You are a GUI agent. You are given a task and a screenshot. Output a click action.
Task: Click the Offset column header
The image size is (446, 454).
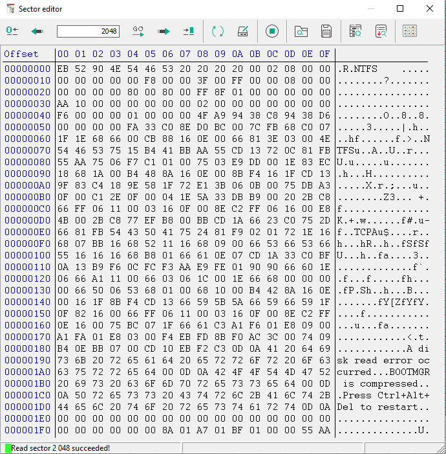(x=21, y=54)
